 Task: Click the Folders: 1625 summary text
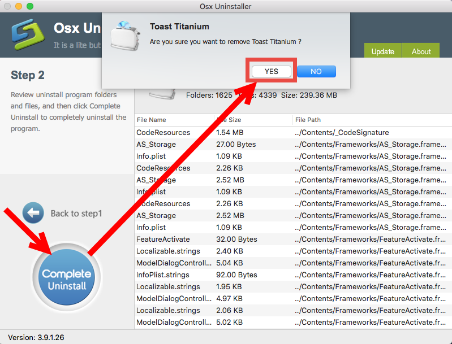(209, 95)
